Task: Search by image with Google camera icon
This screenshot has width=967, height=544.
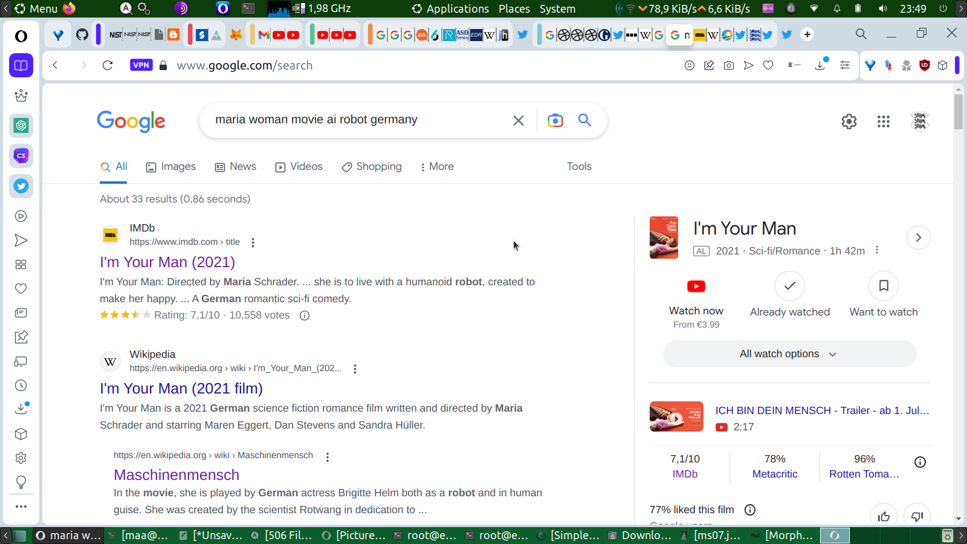Action: (555, 120)
